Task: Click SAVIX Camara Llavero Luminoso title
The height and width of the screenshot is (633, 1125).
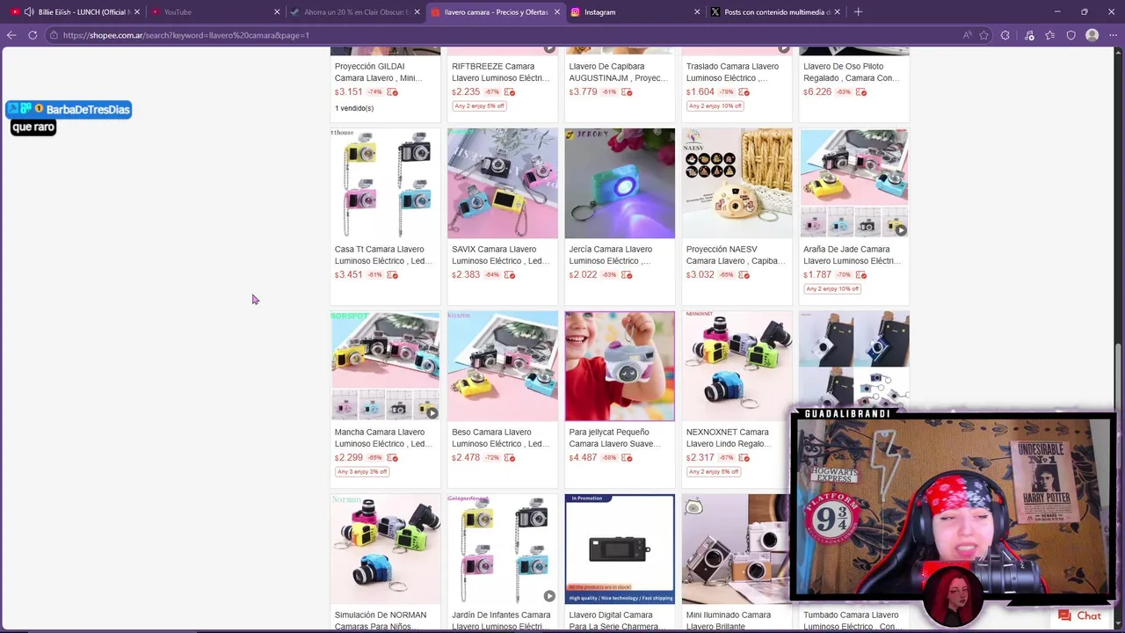Action: [501, 255]
